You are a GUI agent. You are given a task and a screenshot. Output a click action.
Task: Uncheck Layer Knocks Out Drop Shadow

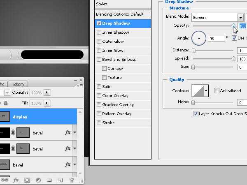pos(196,114)
